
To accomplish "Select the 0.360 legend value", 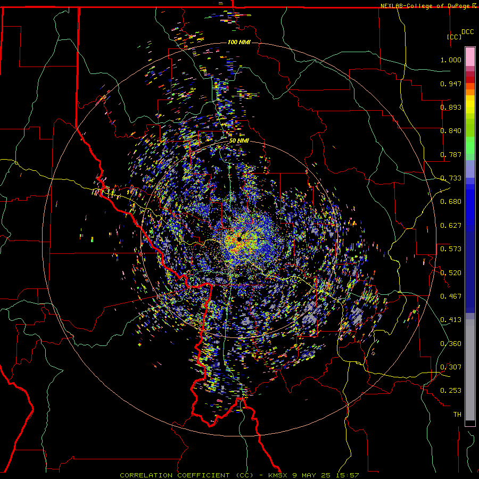I will pos(451,344).
